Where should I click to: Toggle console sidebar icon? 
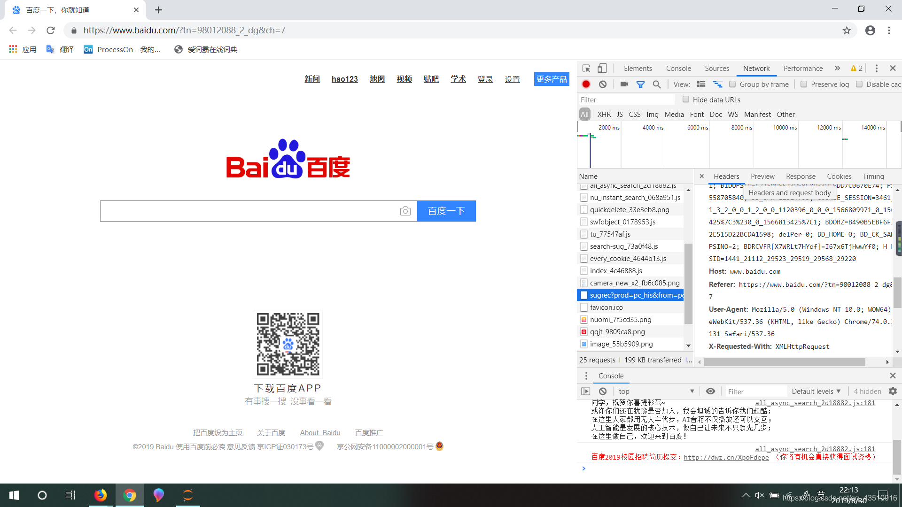tap(585, 391)
